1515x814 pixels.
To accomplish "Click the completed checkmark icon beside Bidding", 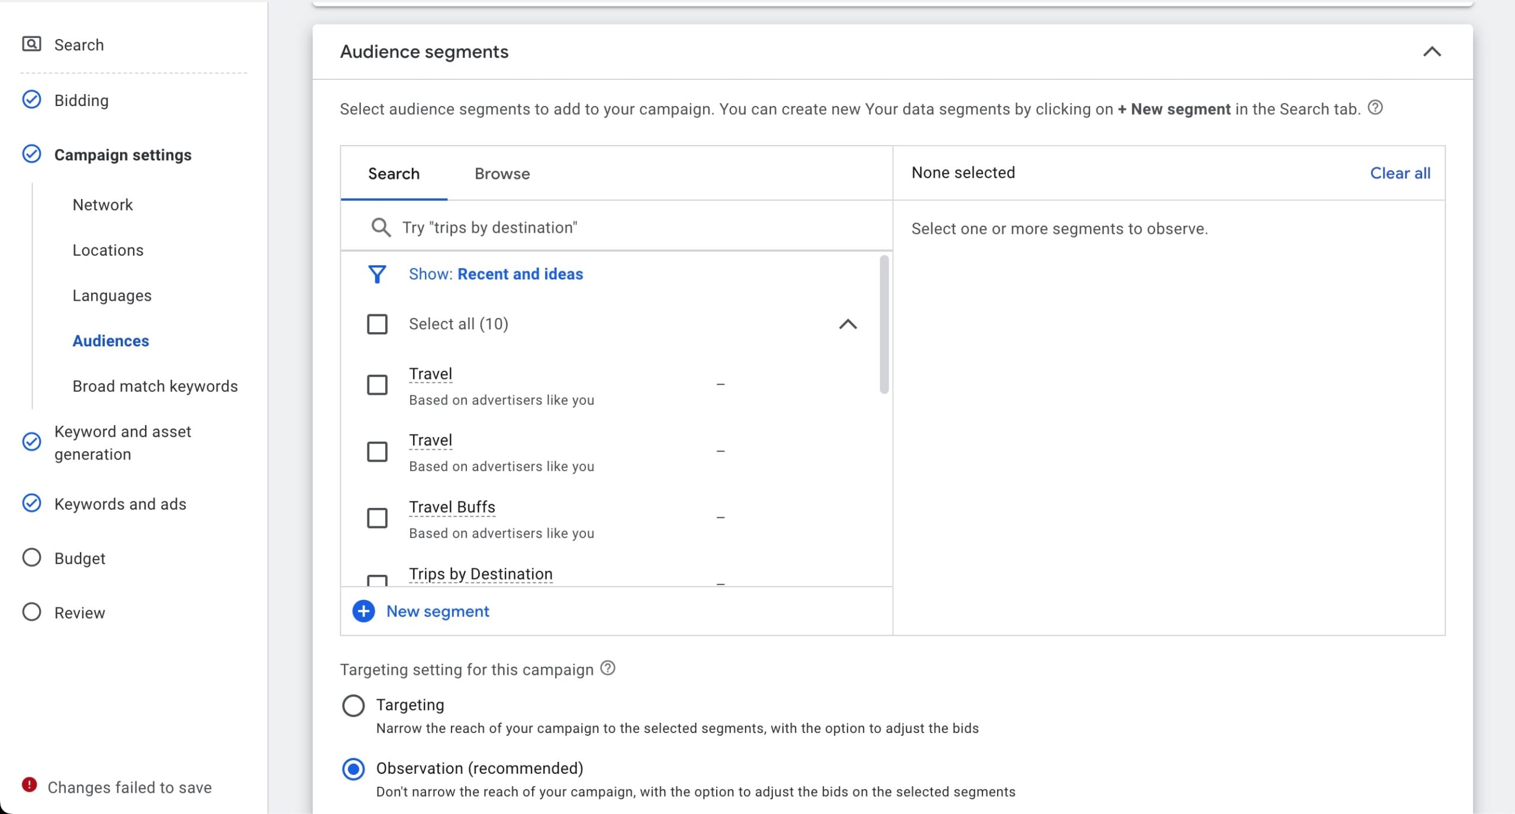I will pyautogui.click(x=31, y=99).
